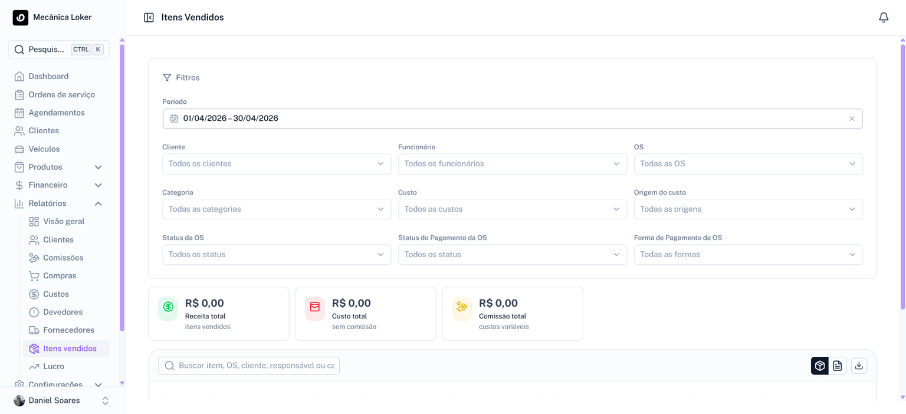906x414 pixels.
Task: Click the Compras shopping cart icon
Action: 34,275
